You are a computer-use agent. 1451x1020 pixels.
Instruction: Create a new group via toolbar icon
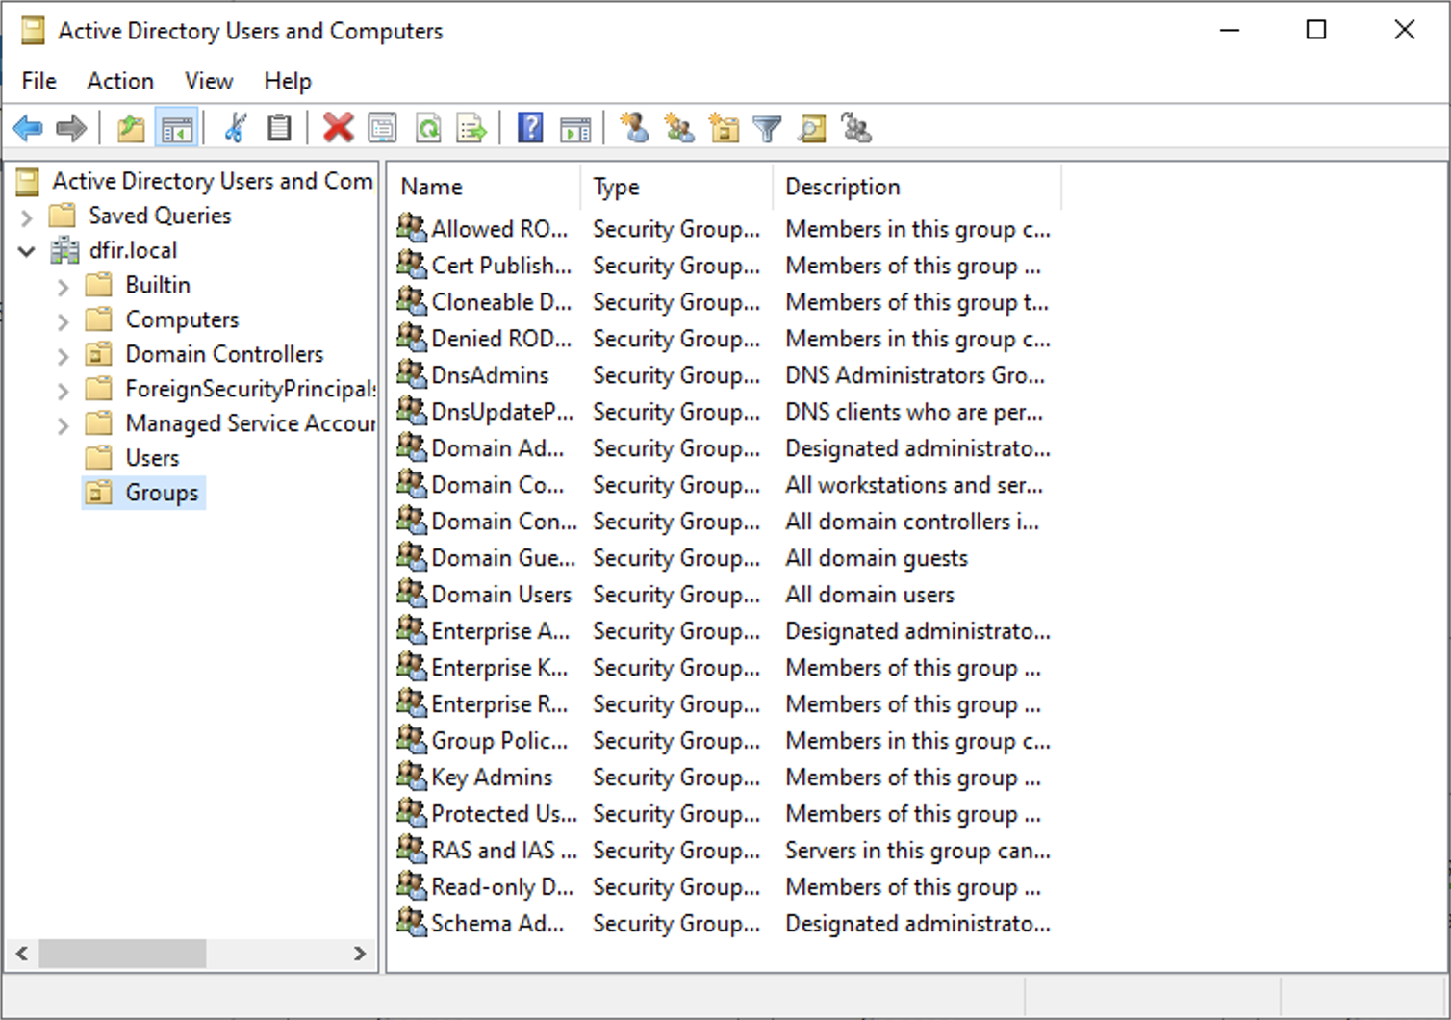coord(679,128)
